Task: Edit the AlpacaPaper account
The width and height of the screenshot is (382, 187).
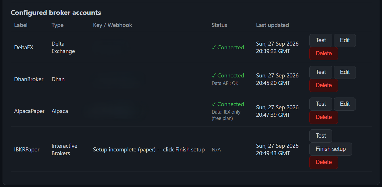Action: pyautogui.click(x=345, y=104)
